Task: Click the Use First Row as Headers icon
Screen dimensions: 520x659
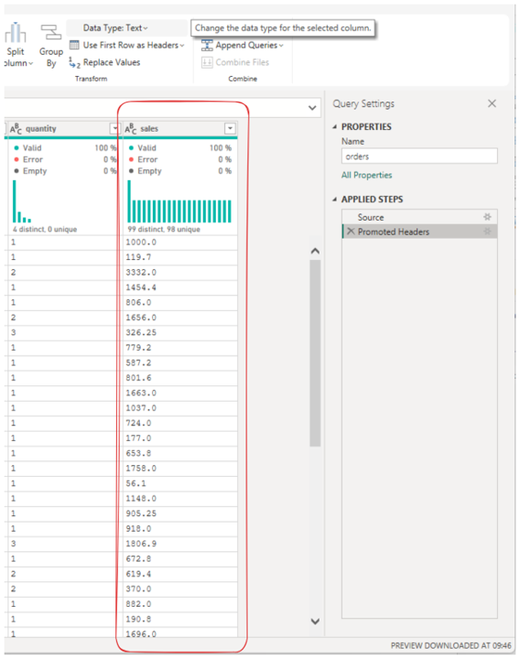Action: coord(74,45)
